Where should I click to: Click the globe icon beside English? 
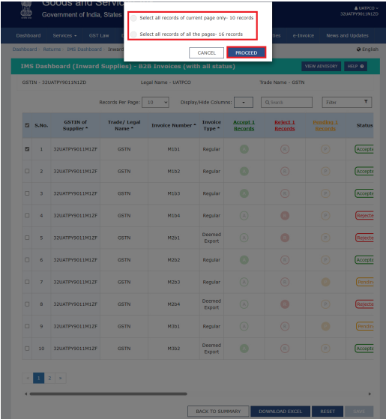[358, 49]
